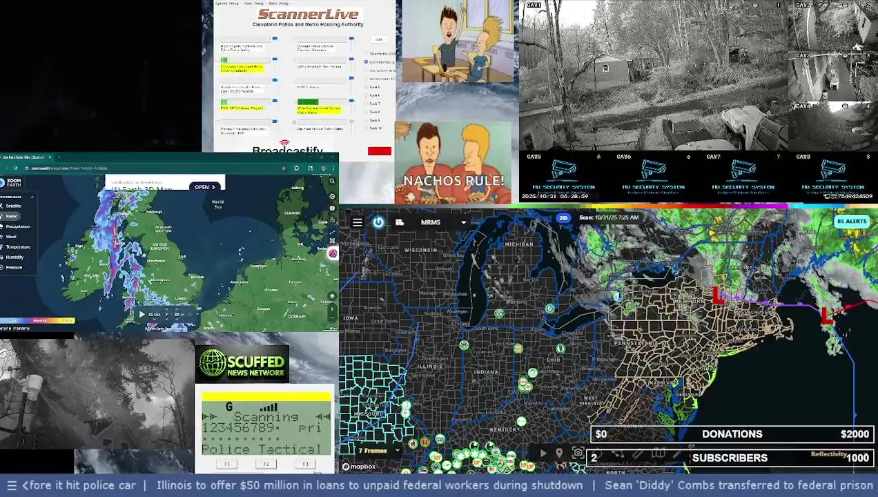Collapse the Zoom Earth layer list chevron

click(x=32, y=197)
